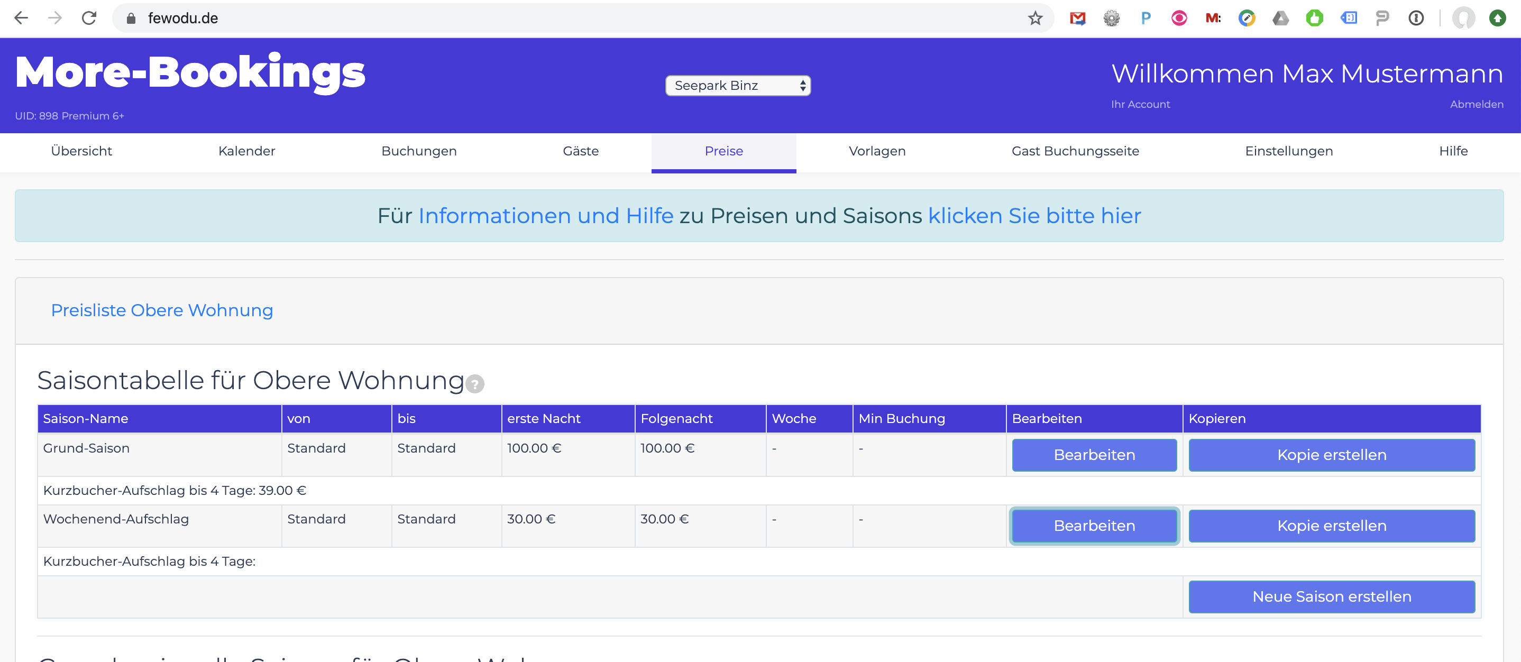1521x662 pixels.
Task: Open the Gmail extension icon
Action: coord(1078,19)
